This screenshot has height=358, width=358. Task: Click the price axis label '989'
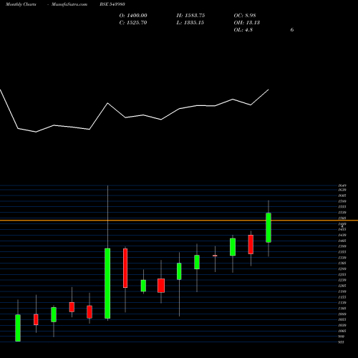[342, 337]
